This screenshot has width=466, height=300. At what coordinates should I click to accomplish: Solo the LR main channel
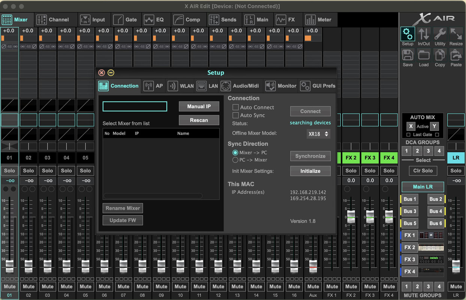tap(456, 171)
